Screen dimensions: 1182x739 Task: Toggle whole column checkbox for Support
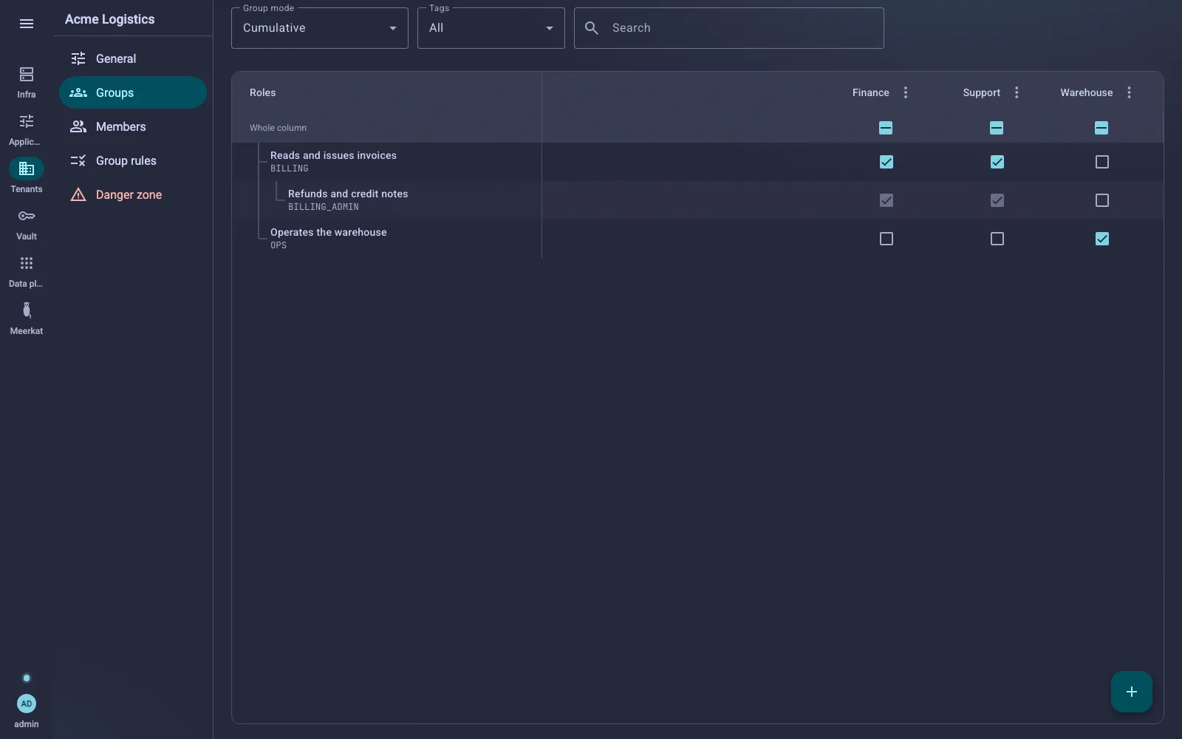pos(997,128)
